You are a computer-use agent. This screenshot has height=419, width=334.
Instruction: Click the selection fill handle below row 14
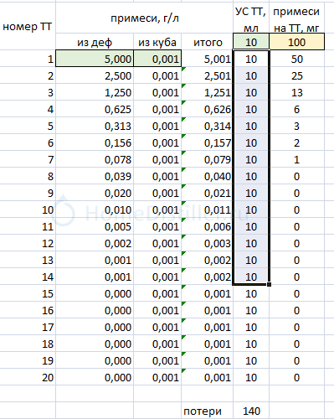pyautogui.click(x=269, y=284)
